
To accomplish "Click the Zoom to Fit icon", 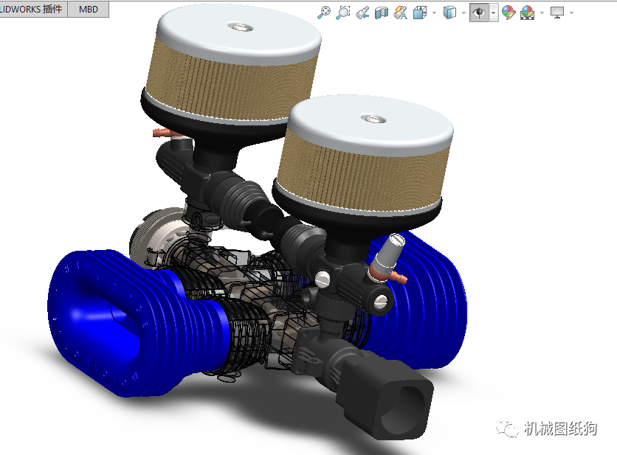I will tap(324, 13).
